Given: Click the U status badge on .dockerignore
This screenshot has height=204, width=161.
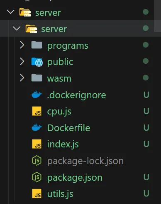Looking at the screenshot, I should coord(146,95).
